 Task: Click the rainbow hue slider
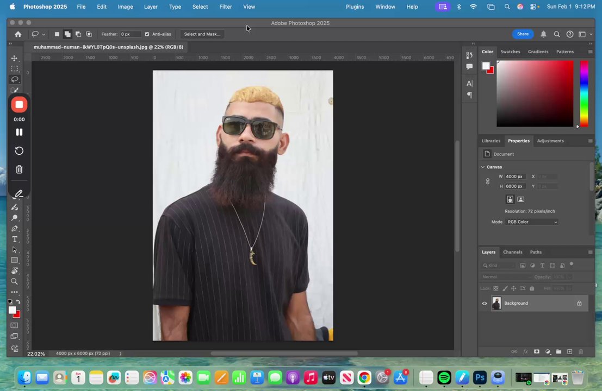[x=584, y=93]
